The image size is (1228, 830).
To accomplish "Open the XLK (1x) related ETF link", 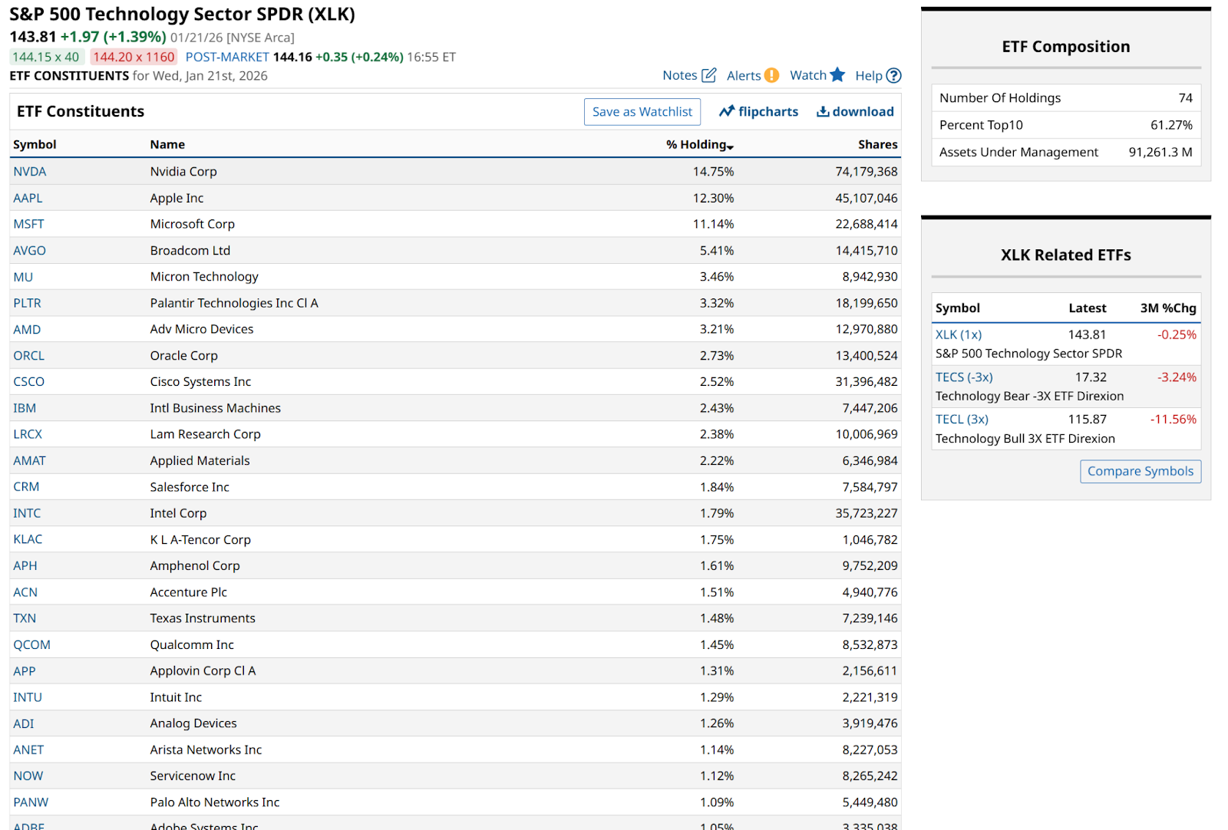I will tap(959, 335).
